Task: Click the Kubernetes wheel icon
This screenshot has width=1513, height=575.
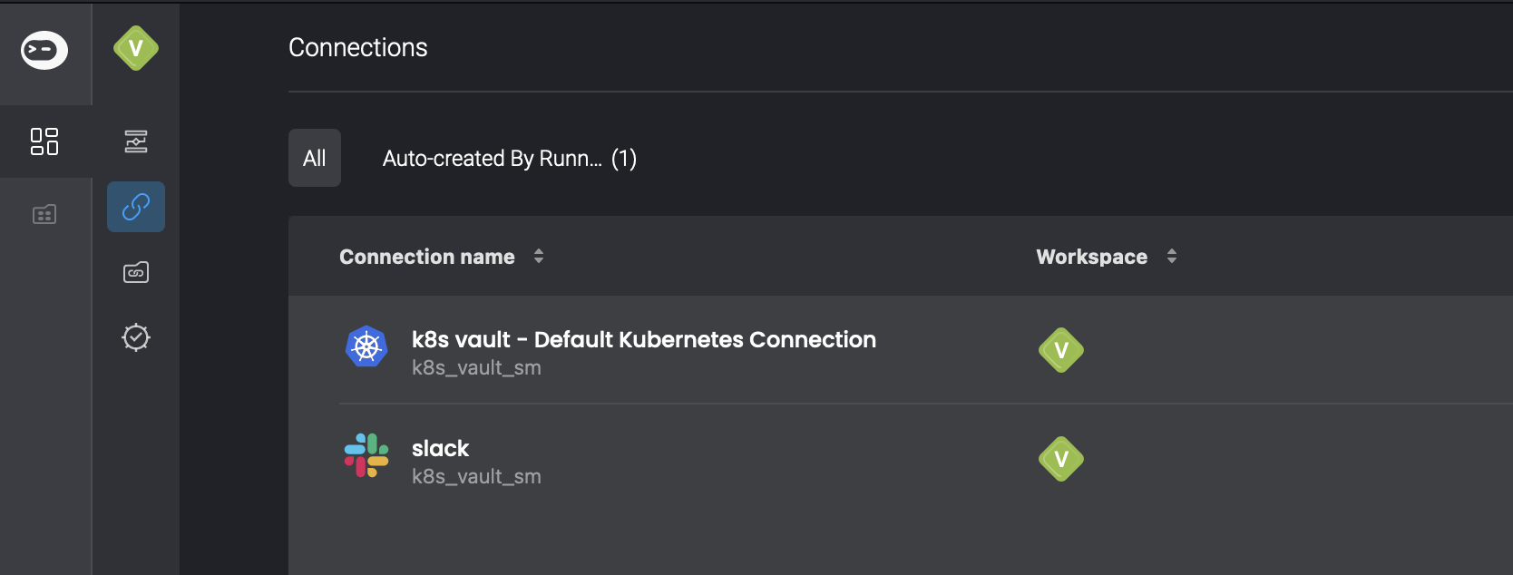Action: [366, 346]
